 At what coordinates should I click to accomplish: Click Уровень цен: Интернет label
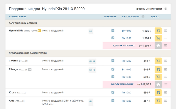point(149,9)
